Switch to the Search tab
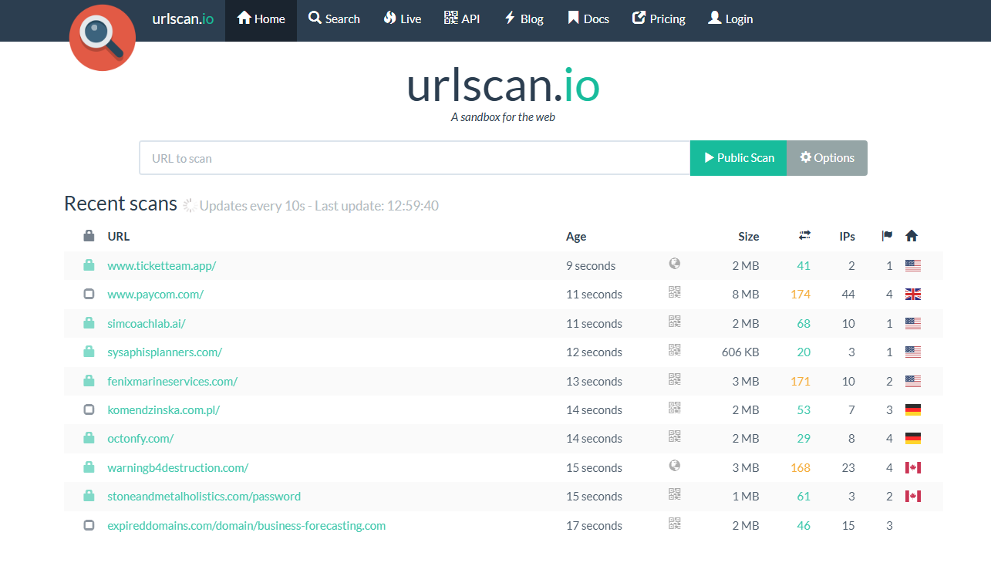The image size is (991, 566). point(334,19)
